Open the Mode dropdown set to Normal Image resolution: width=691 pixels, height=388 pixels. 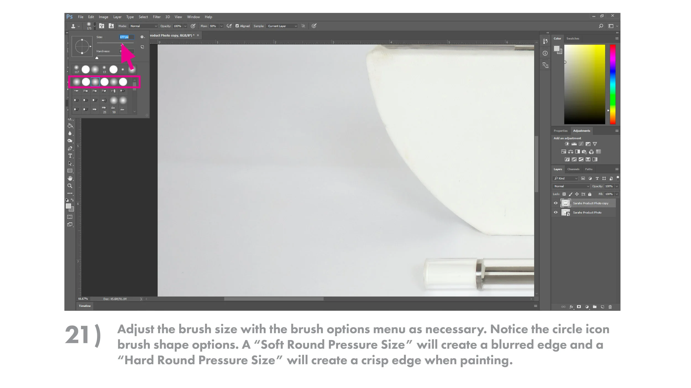pyautogui.click(x=143, y=26)
